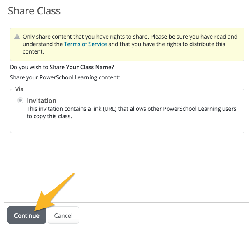Viewport: 249px width, 231px height.
Task: Click the Invitation option label
Action: 42,100
